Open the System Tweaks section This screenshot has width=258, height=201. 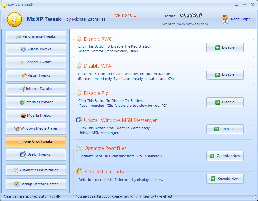36,49
